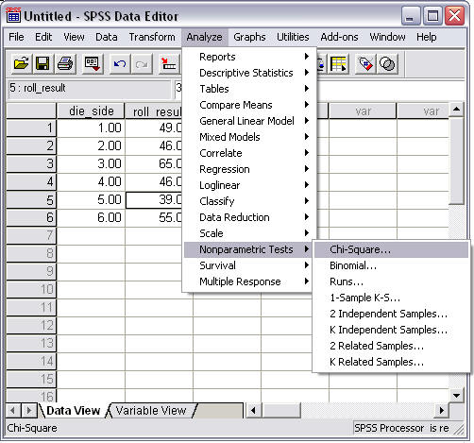Open the Transform menu
474x443 pixels.
pos(152,37)
